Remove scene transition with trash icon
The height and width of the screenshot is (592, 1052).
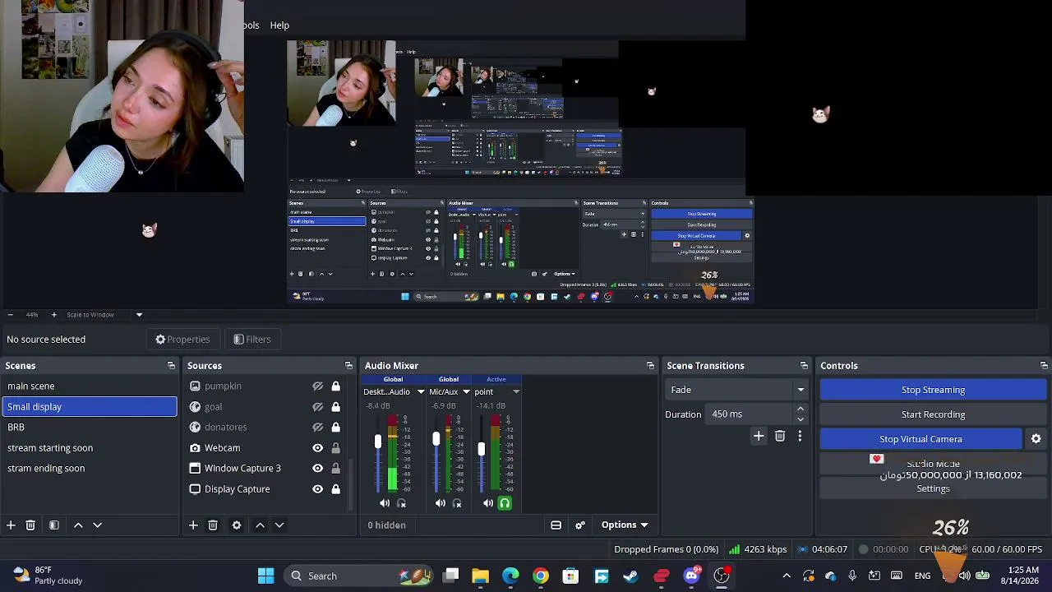780,436
